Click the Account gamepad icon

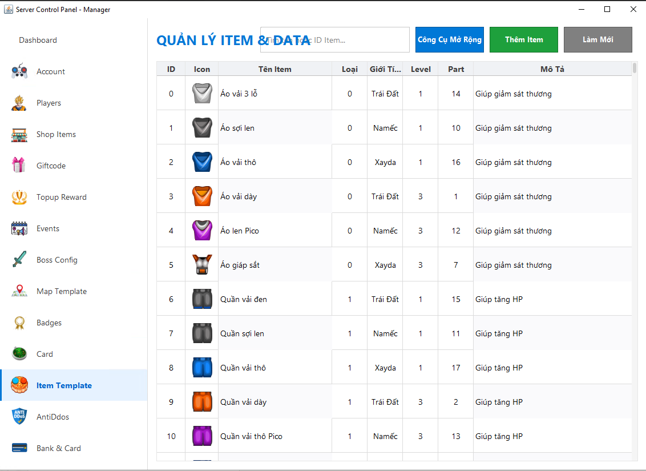[x=19, y=71]
